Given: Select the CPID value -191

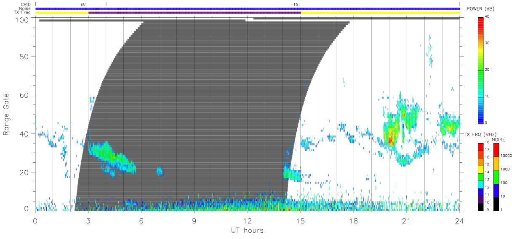Looking at the screenshot, I should (x=295, y=5).
